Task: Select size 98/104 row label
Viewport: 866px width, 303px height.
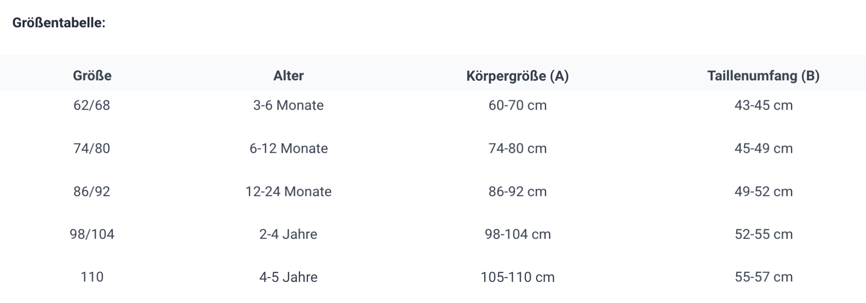Action: 92,234
